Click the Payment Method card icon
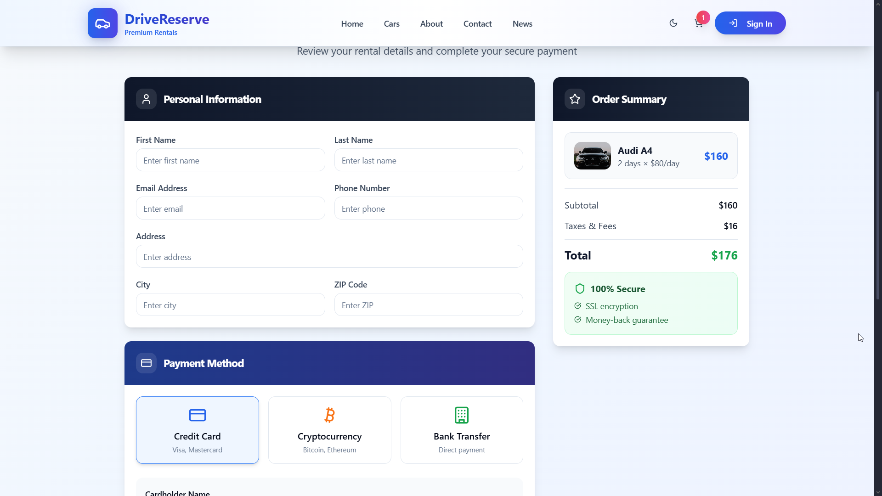The height and width of the screenshot is (496, 882). point(146,363)
